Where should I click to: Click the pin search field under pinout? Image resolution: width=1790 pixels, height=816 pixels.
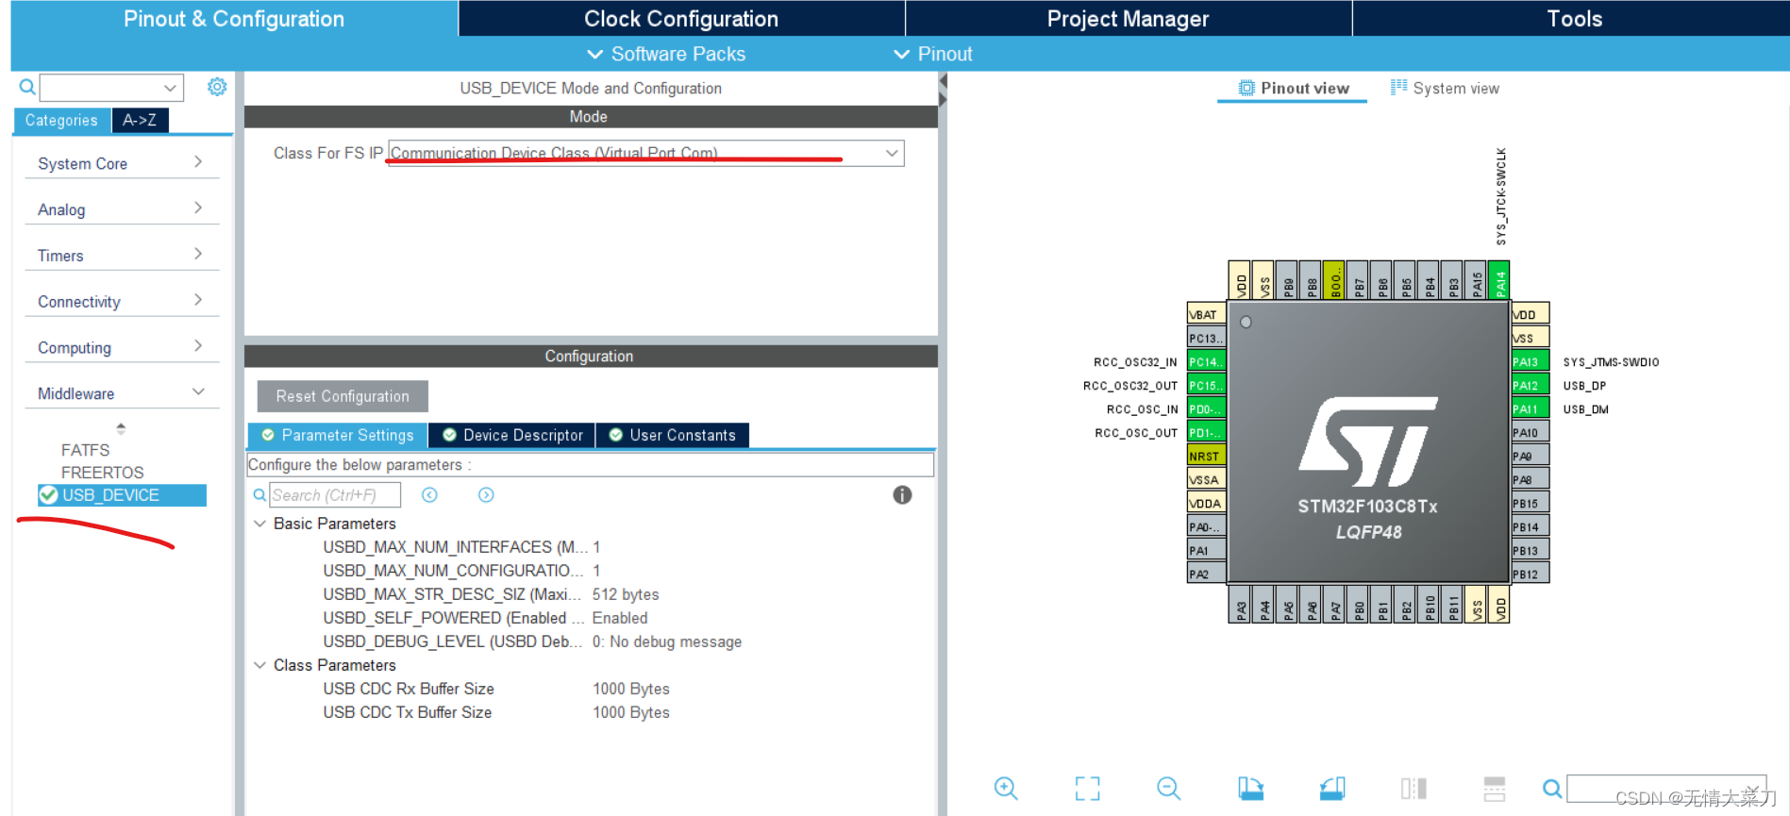(1666, 789)
